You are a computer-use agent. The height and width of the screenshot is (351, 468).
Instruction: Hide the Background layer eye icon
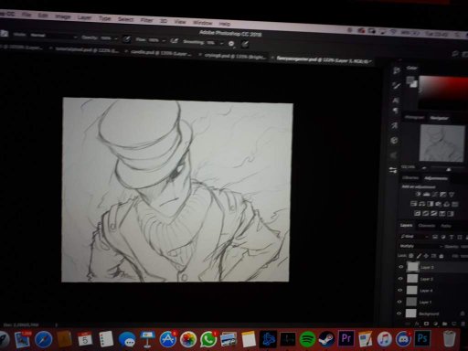coord(399,313)
